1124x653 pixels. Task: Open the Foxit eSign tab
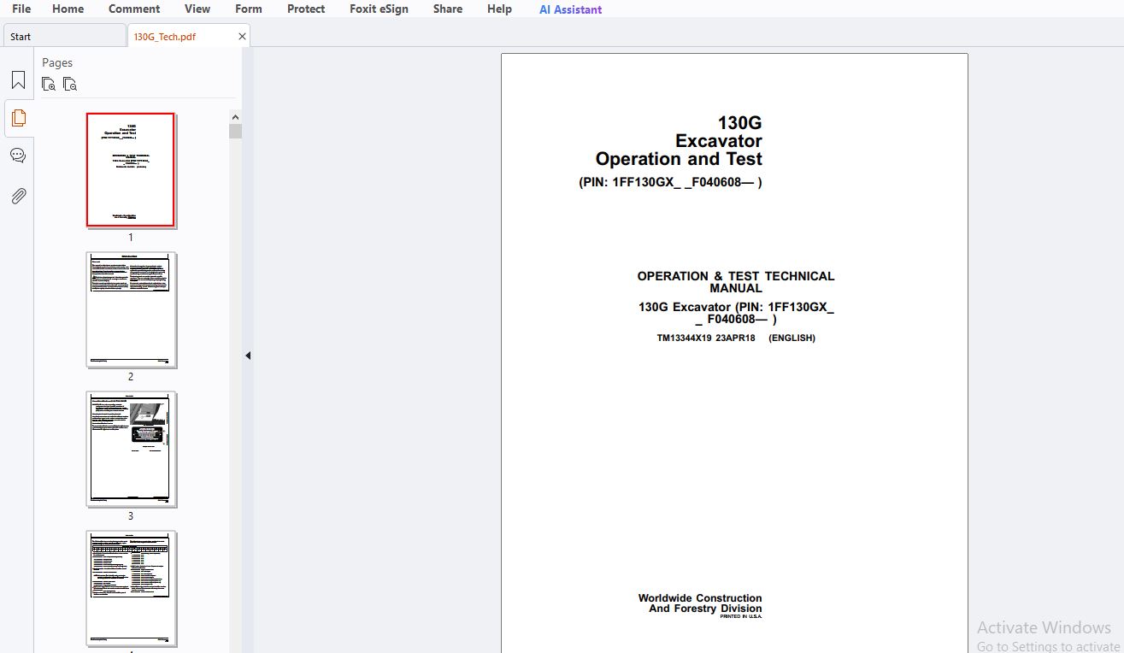379,9
